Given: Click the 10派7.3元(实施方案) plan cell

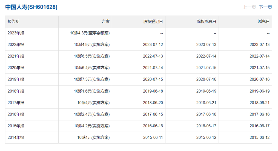Looking at the screenshot, I should pos(92,79).
